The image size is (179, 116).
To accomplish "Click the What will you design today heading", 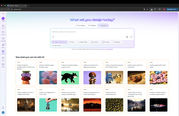I will click(92, 20).
